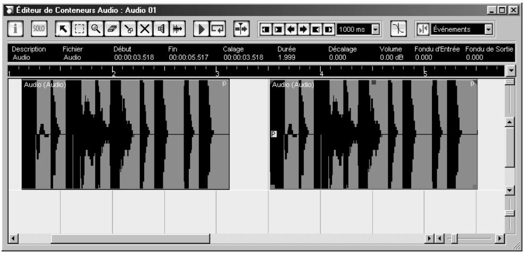Enable SOLO for the editor
The image size is (524, 253).
coord(39,29)
